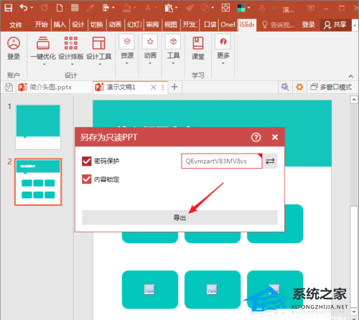The height and width of the screenshot is (320, 359).
Task: Open the grid layout icon in quick toolbar
Action: click(x=75, y=8)
